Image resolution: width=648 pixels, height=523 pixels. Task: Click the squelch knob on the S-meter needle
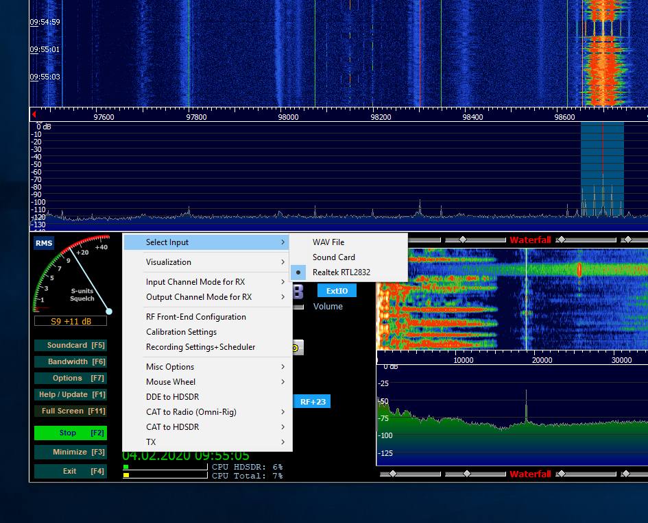tap(108, 311)
